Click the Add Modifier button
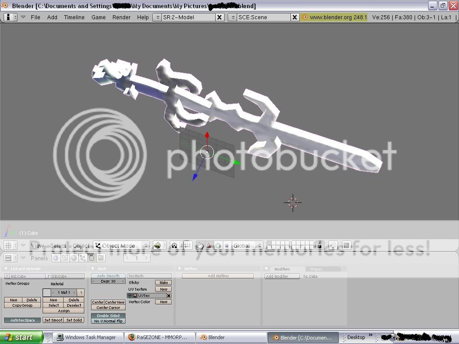This screenshot has height=344, width=459. coord(282,276)
